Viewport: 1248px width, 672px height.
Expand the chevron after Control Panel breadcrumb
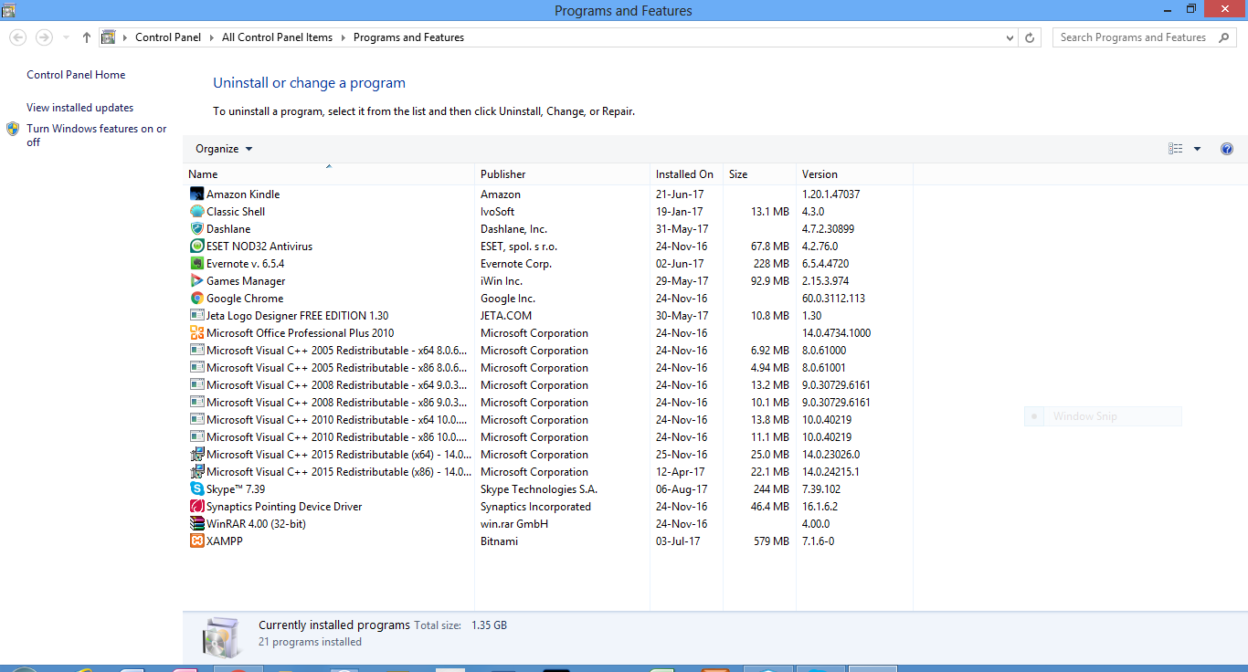point(212,37)
